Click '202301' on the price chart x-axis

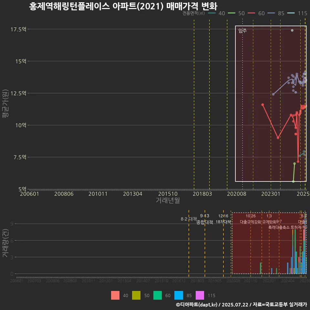click(271, 194)
